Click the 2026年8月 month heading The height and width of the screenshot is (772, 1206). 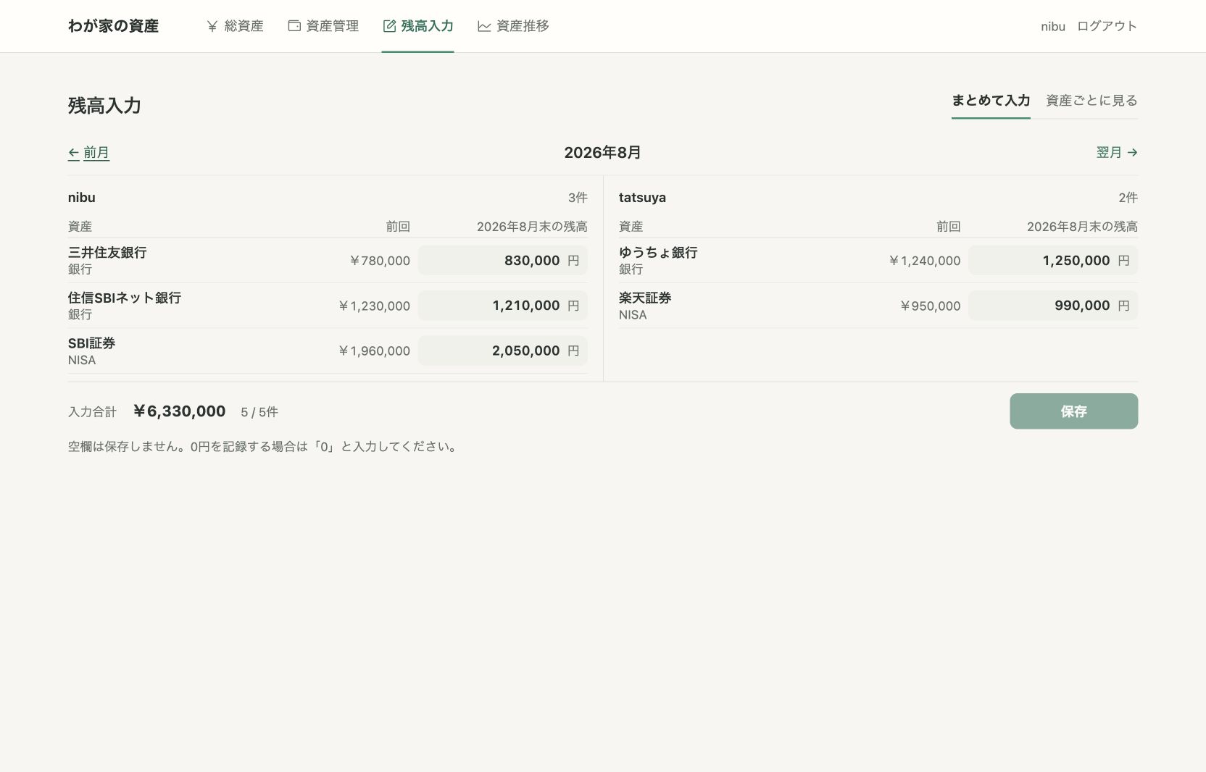coord(603,153)
